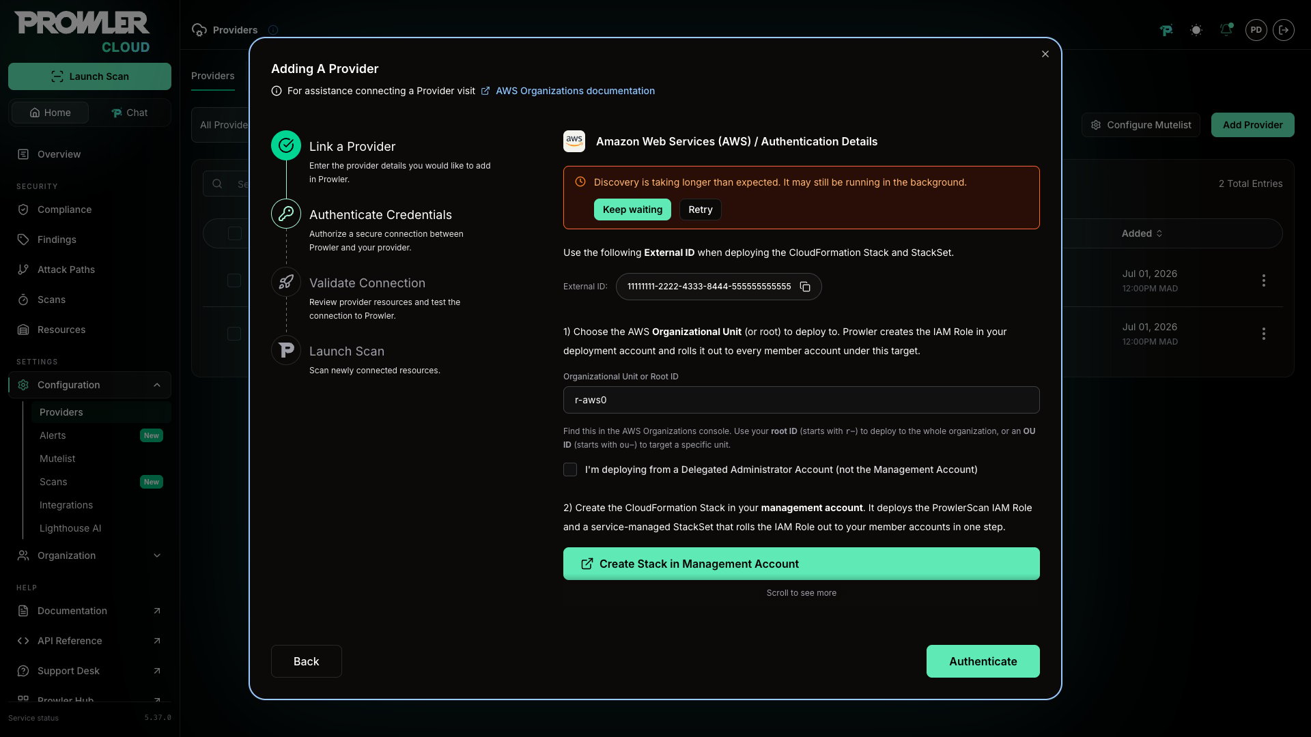The height and width of the screenshot is (737, 1311).
Task: Open the PD user profile avatar
Action: [1256, 30]
